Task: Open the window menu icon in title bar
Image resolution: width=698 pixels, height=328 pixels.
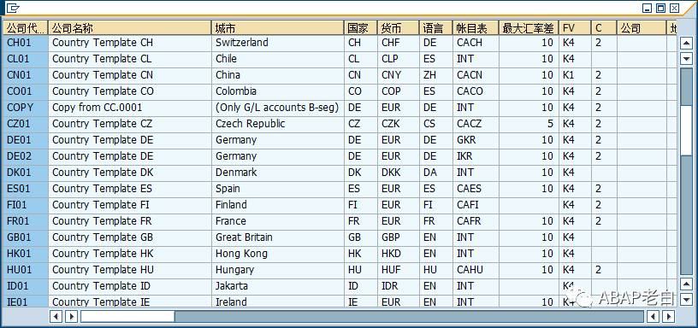Action: tap(13, 8)
